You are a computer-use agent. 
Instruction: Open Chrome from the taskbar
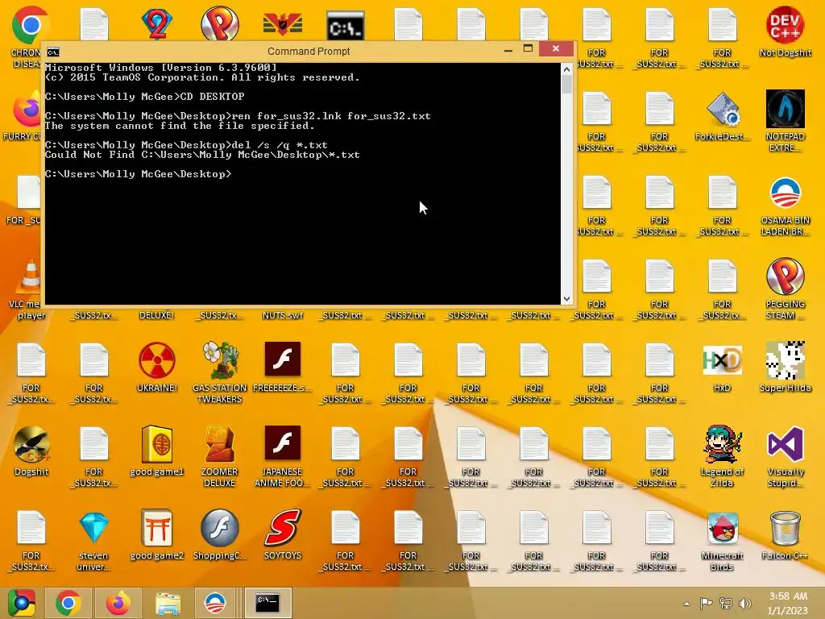(x=68, y=603)
